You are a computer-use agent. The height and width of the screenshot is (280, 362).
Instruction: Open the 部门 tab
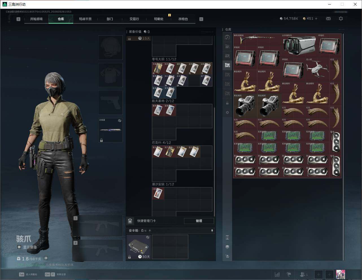tap(110, 19)
